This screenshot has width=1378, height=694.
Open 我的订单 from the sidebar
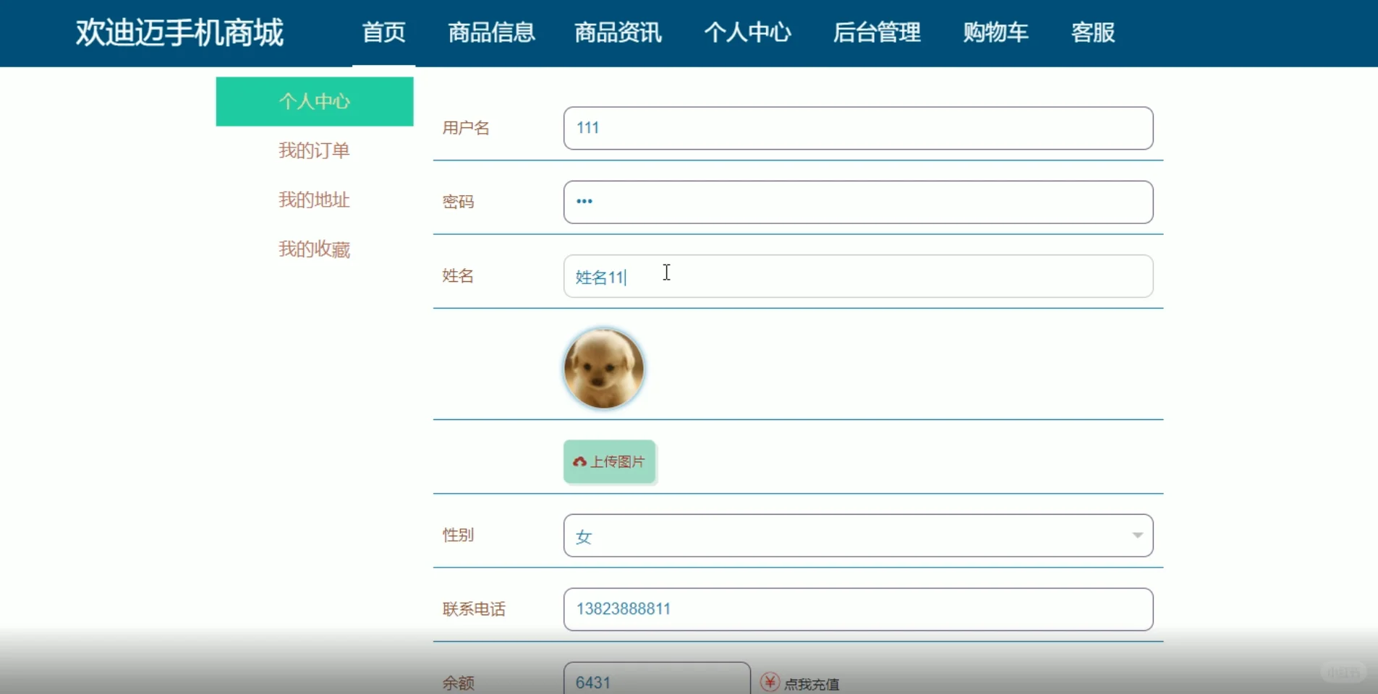click(314, 150)
